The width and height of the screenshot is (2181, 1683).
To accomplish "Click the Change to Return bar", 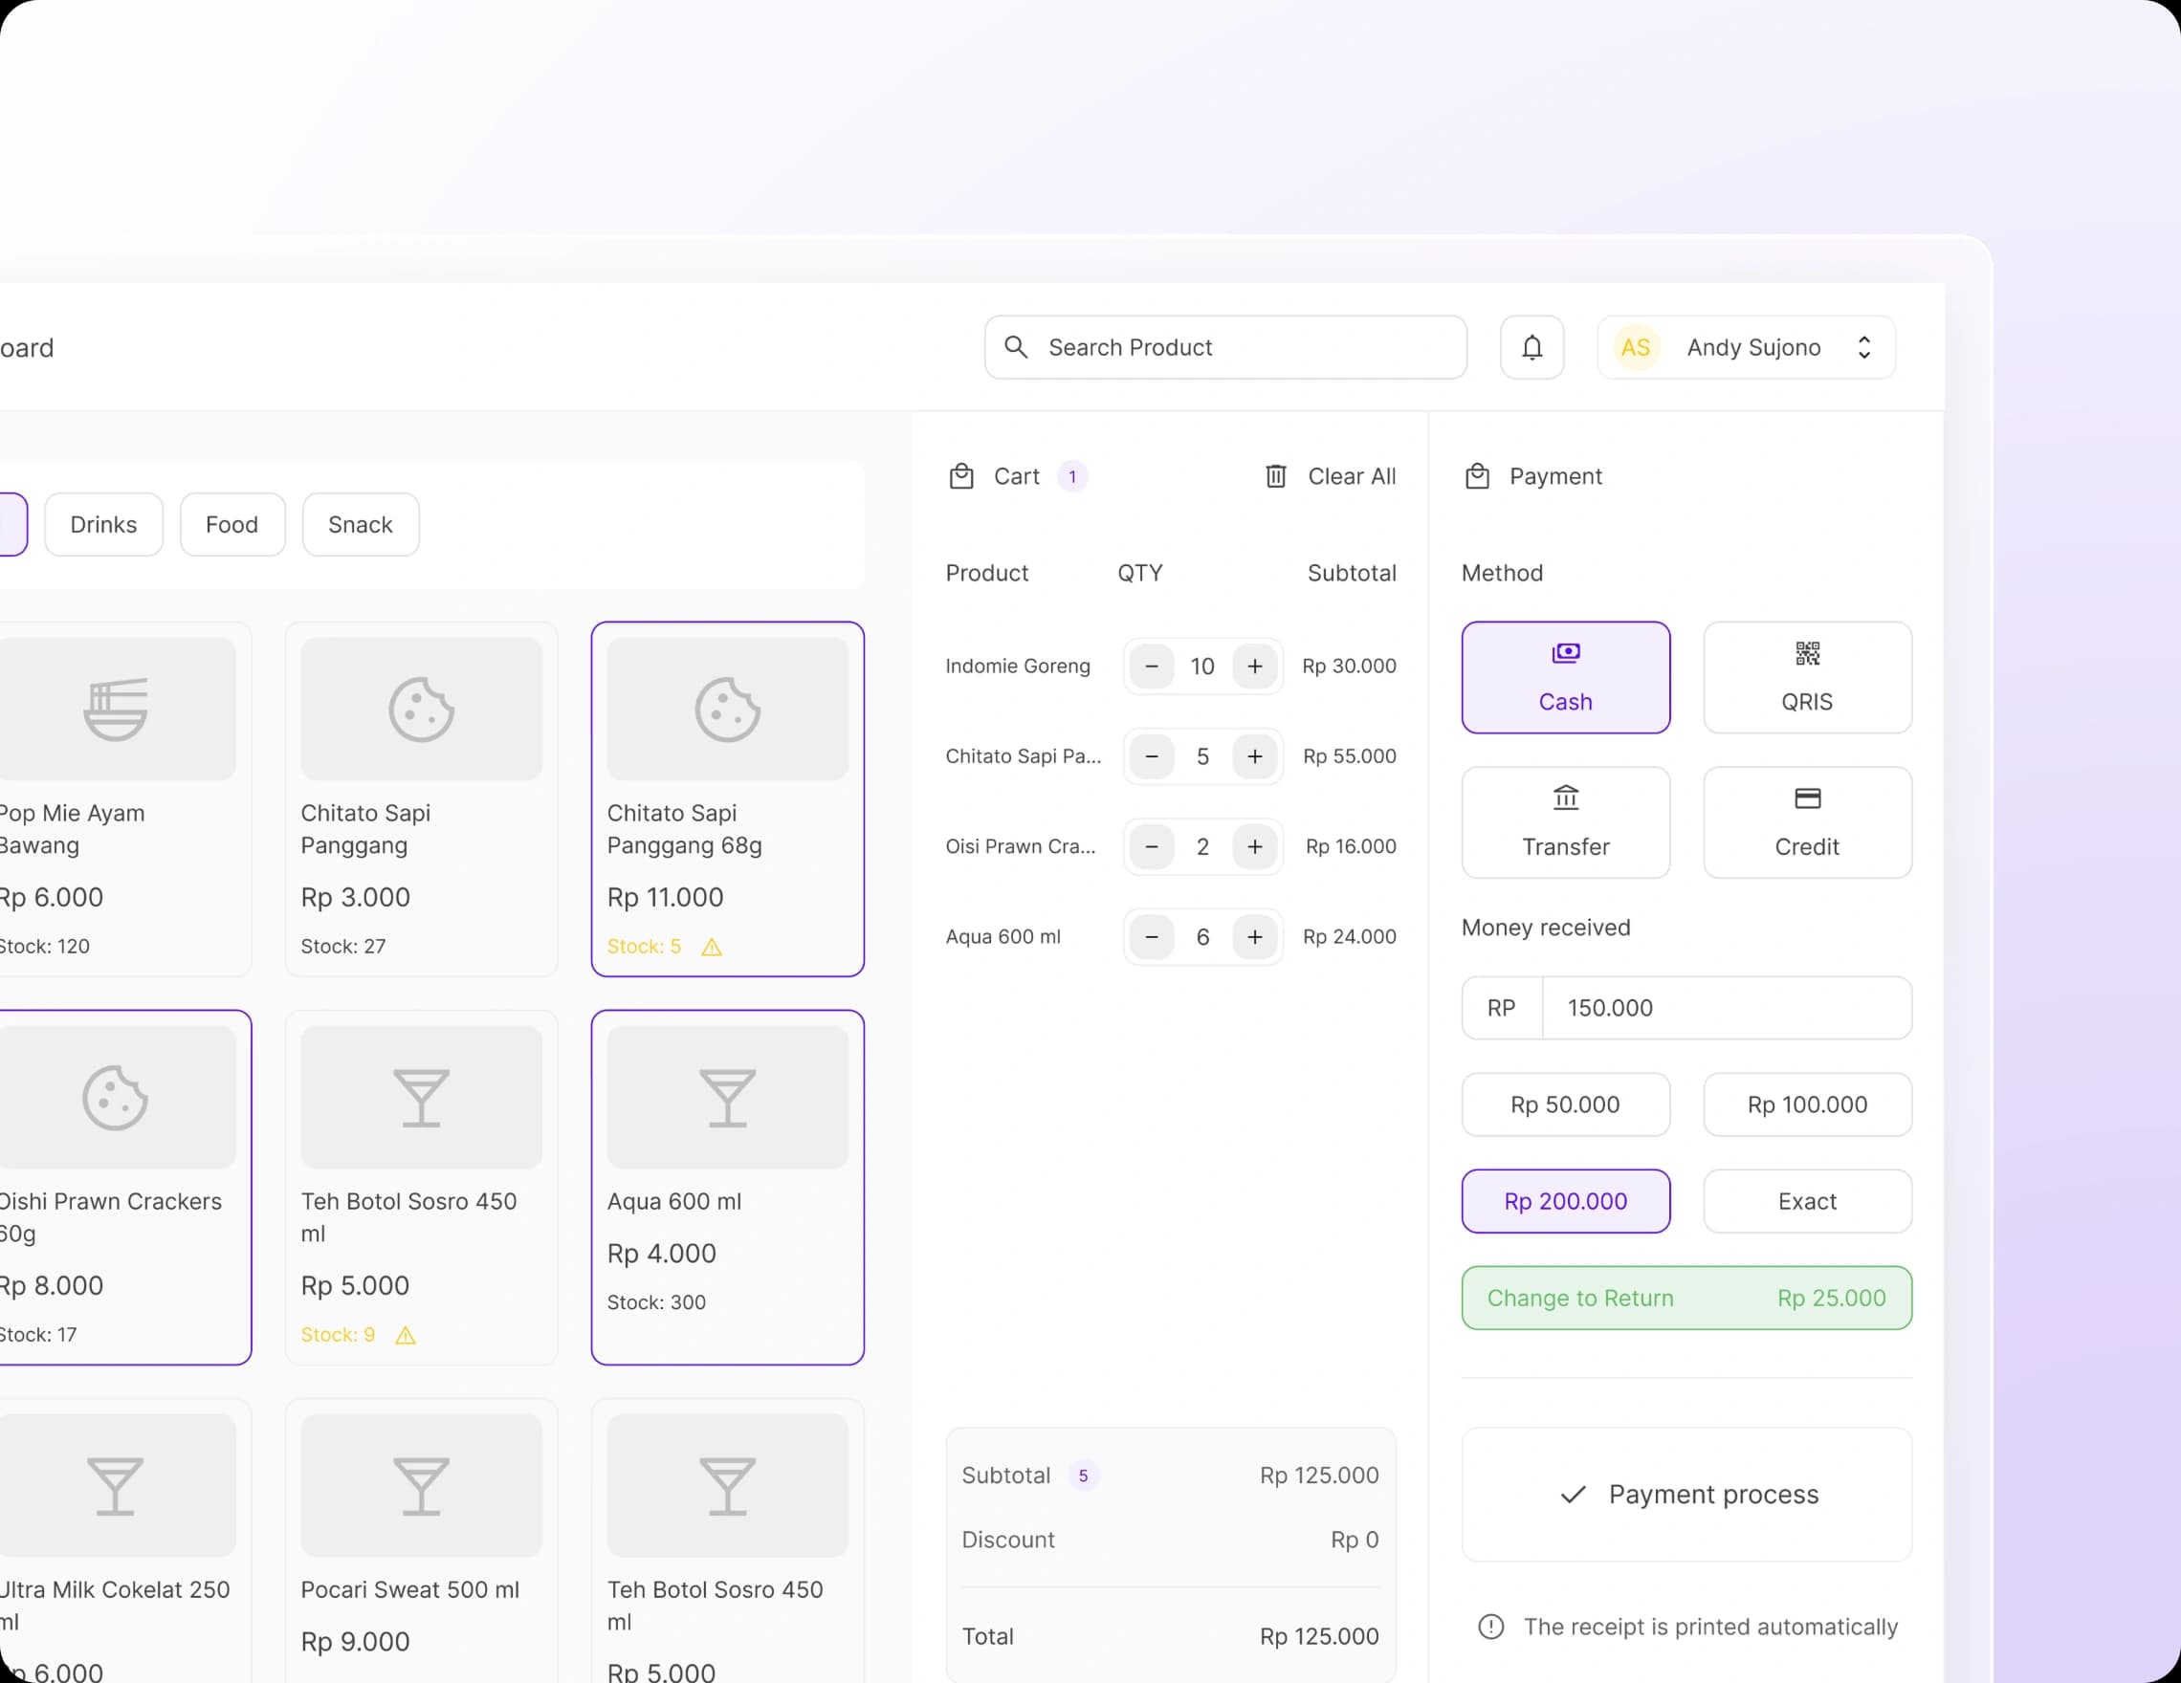I will click(1686, 1298).
